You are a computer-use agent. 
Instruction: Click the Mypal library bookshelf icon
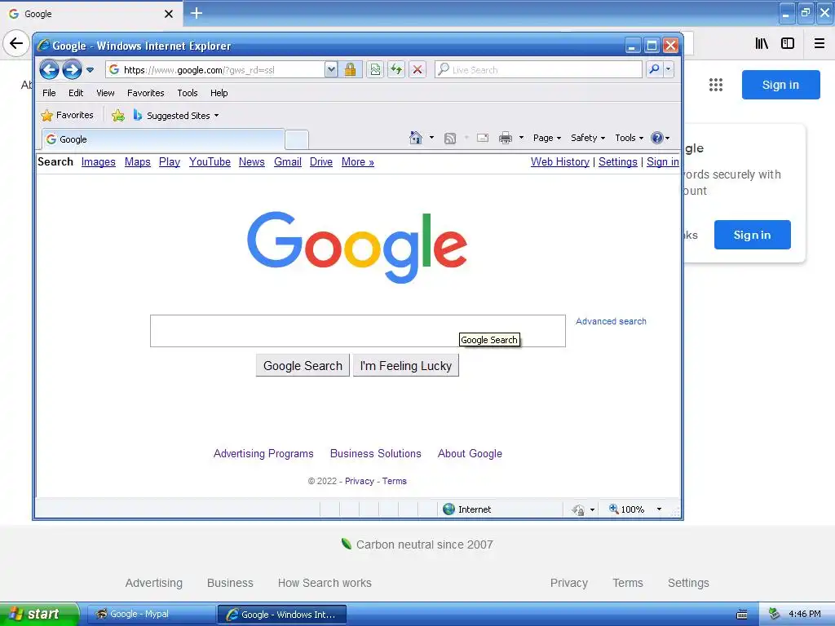(x=762, y=43)
